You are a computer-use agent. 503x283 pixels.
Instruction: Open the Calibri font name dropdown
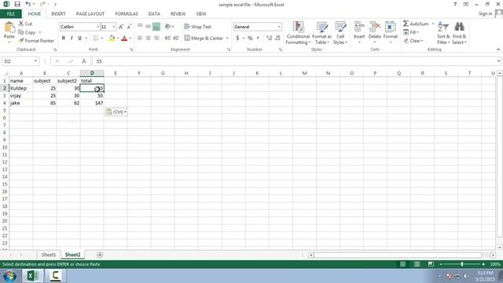click(97, 27)
